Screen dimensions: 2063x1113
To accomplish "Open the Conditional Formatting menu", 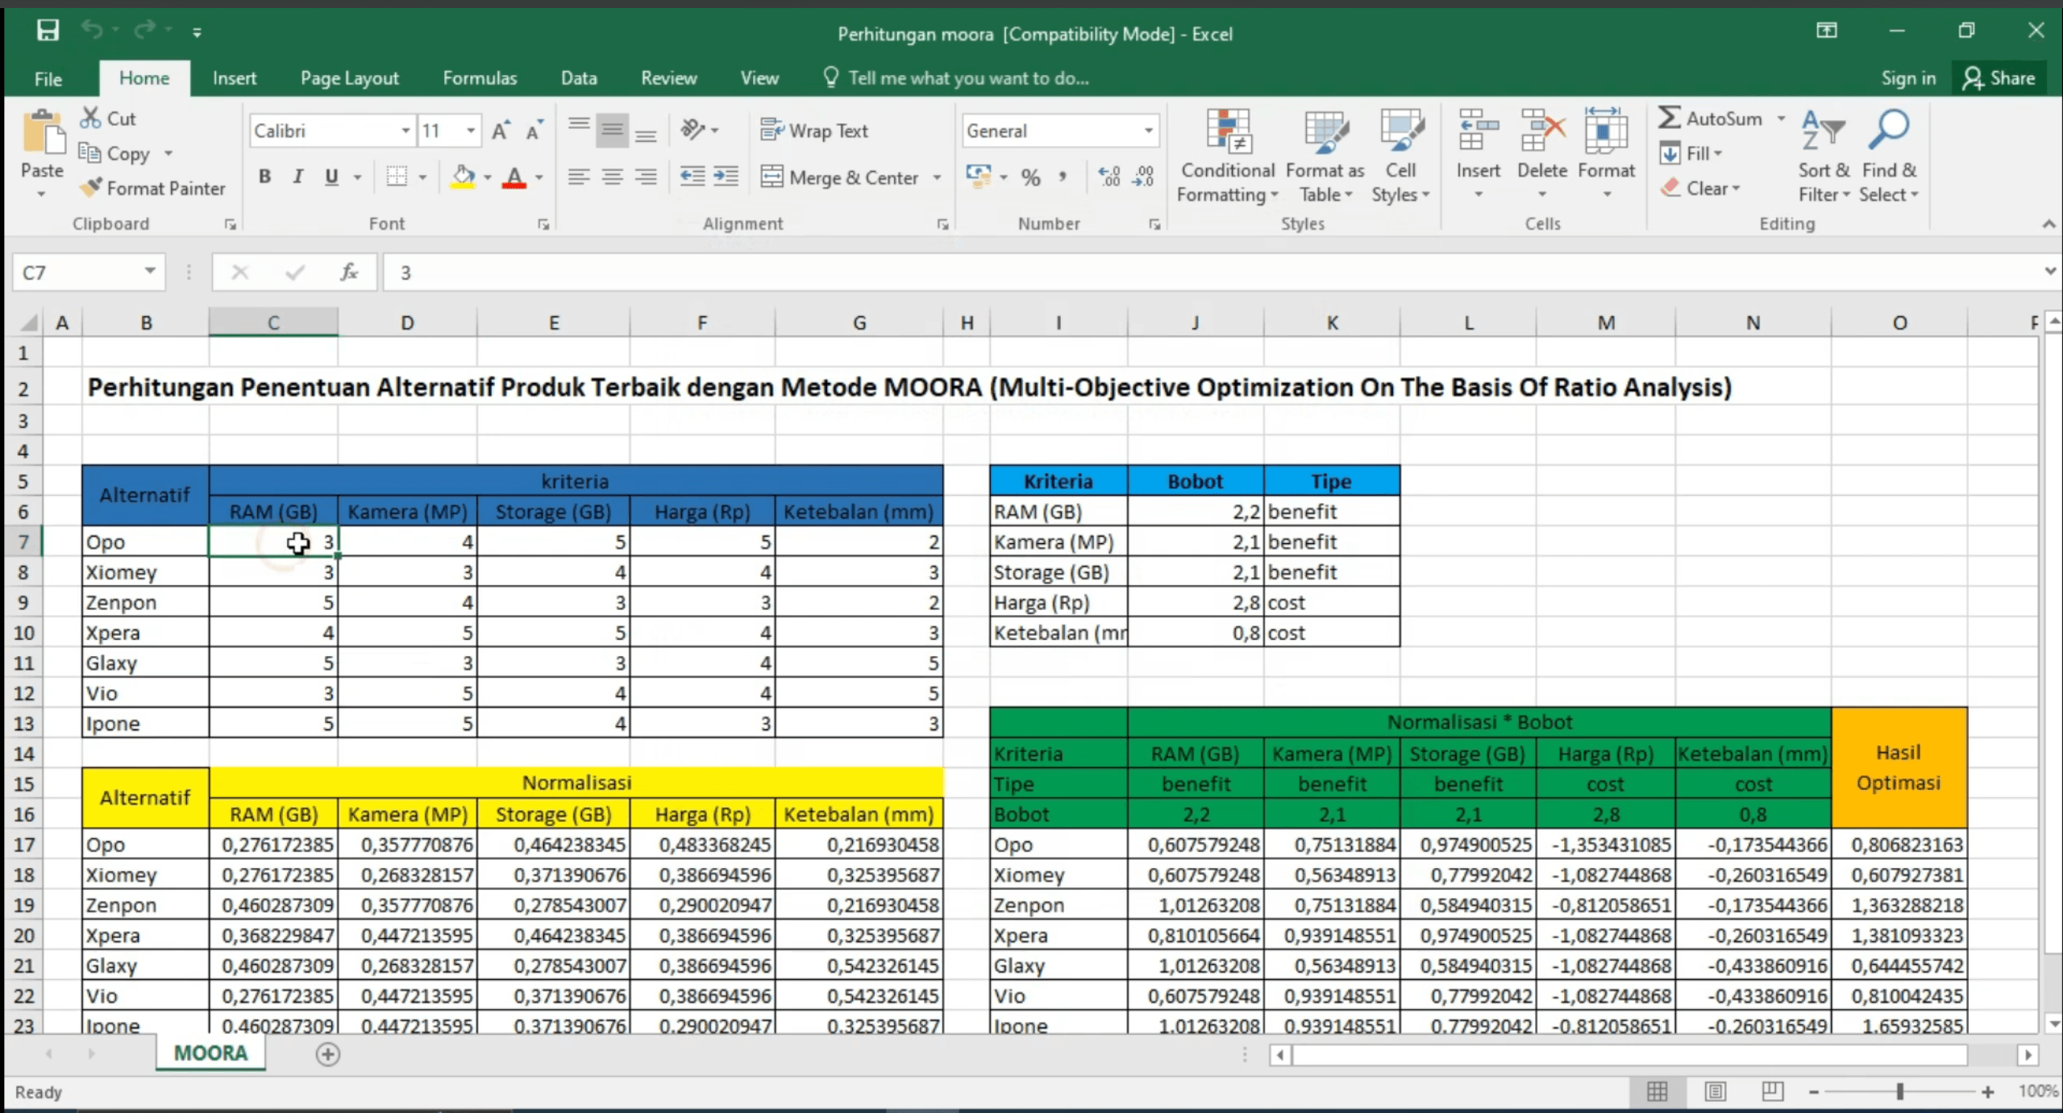I will [x=1227, y=156].
